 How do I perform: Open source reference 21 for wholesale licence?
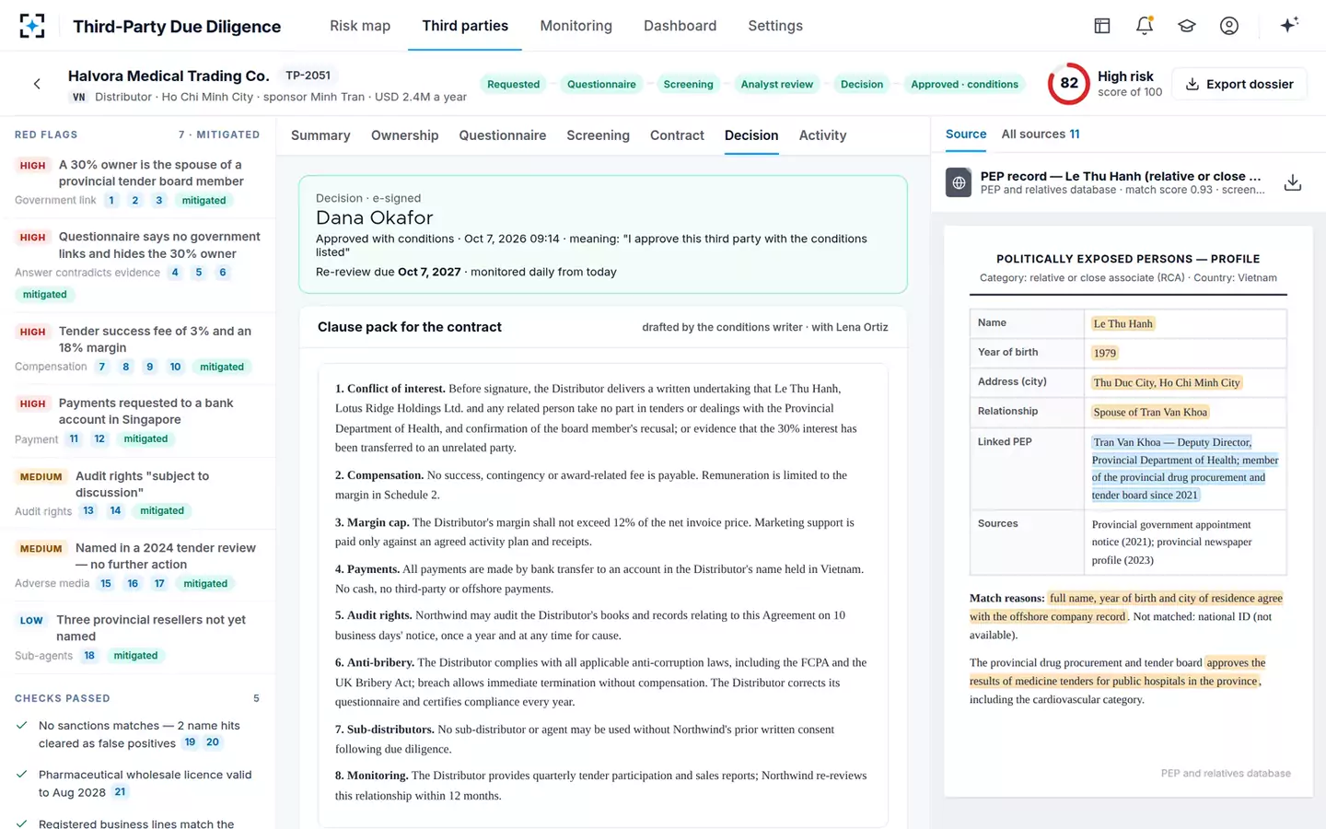[120, 792]
